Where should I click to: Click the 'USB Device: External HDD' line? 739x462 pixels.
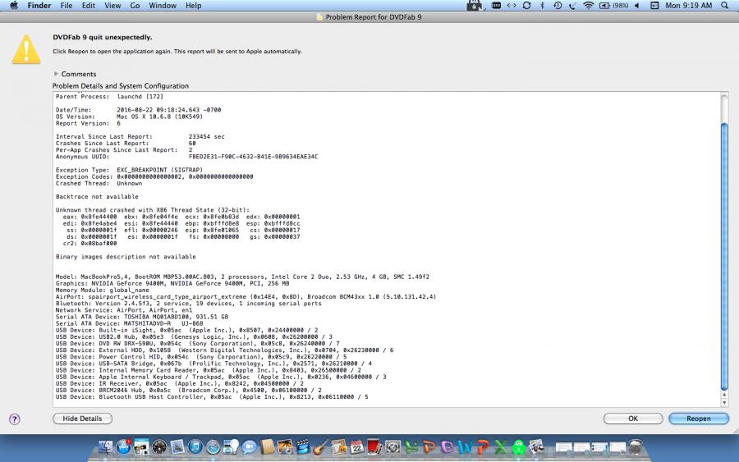[x=224, y=350]
